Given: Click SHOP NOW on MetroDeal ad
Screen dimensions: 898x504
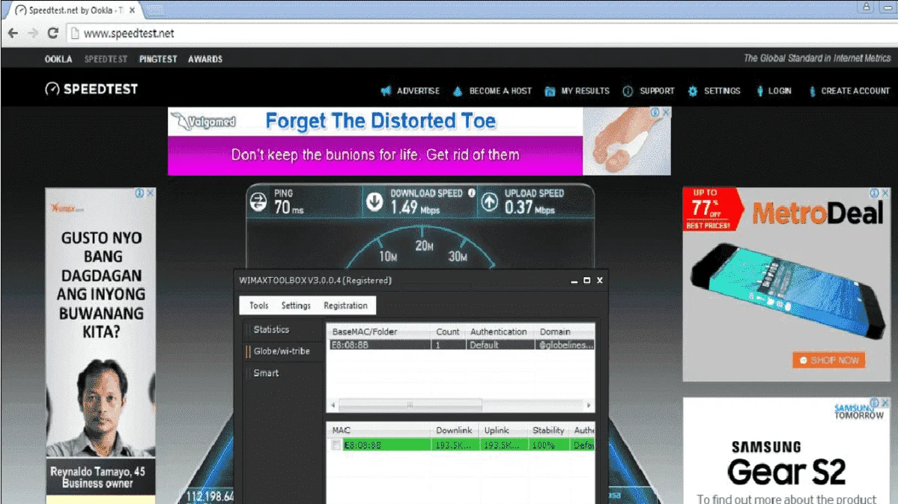Looking at the screenshot, I should tap(828, 360).
